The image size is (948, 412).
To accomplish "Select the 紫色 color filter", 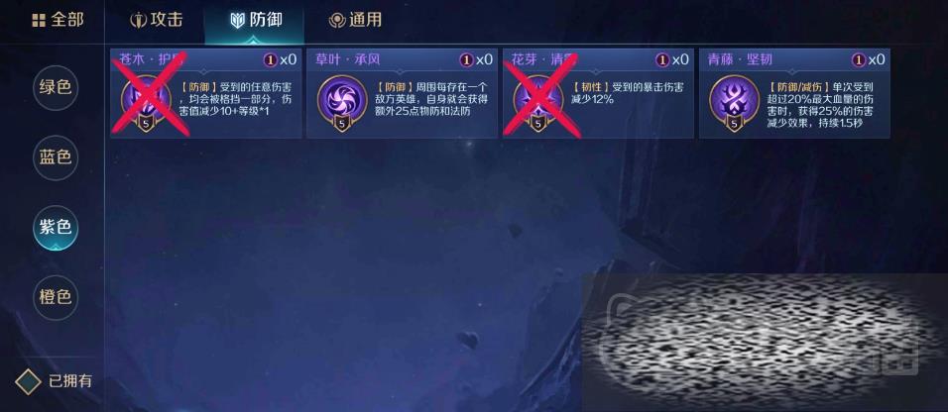I will [x=55, y=228].
